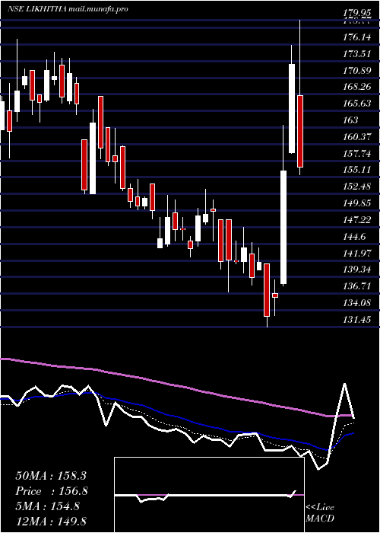Click the 131.45 price axis label
Viewport: 380px width, 533px height.
coord(356,319)
